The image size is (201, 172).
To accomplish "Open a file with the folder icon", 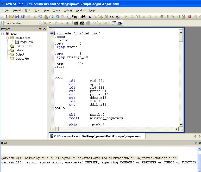I will point(11,16).
